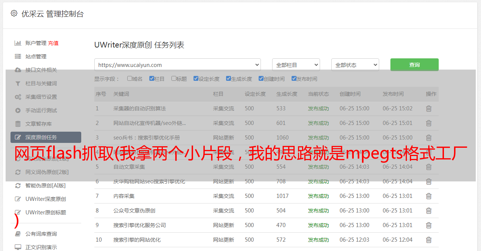The height and width of the screenshot is (251, 481).
Task: Click the 账户管理 bar chart icon
Action: point(18,43)
